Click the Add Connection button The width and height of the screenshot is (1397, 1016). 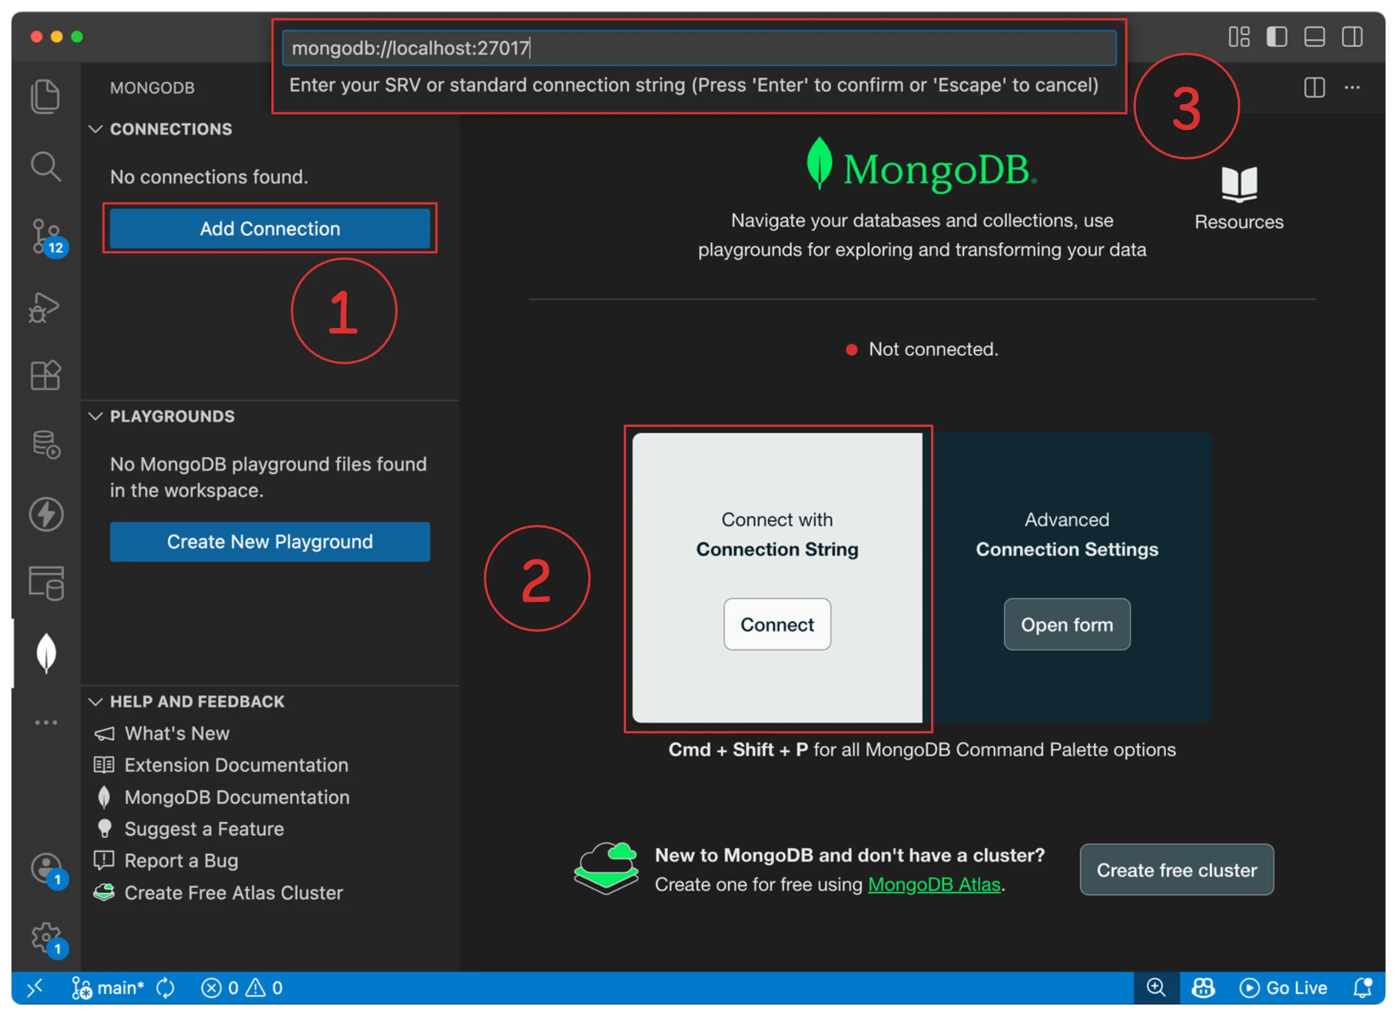270,228
